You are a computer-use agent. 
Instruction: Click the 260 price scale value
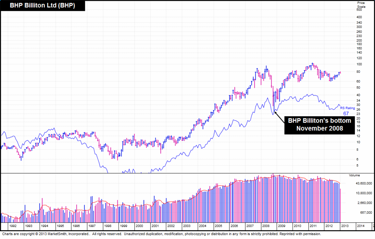click(359, 32)
